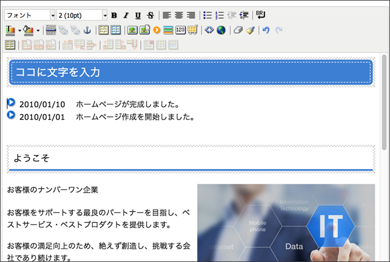The image size is (390, 262).
Task: Click the table properties icon in third row
Action: pos(10,45)
